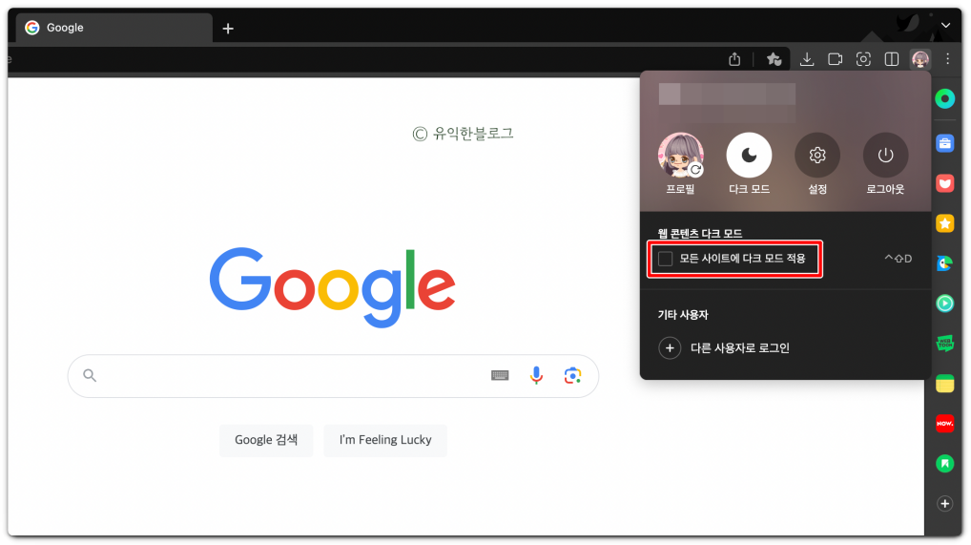The height and width of the screenshot is (545, 971).
Task: Click 다른 사용자로 로그인
Action: click(x=740, y=347)
